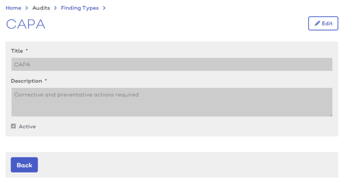Click the chevron after Finding Types breadcrumb
The height and width of the screenshot is (185, 345).
click(x=104, y=8)
